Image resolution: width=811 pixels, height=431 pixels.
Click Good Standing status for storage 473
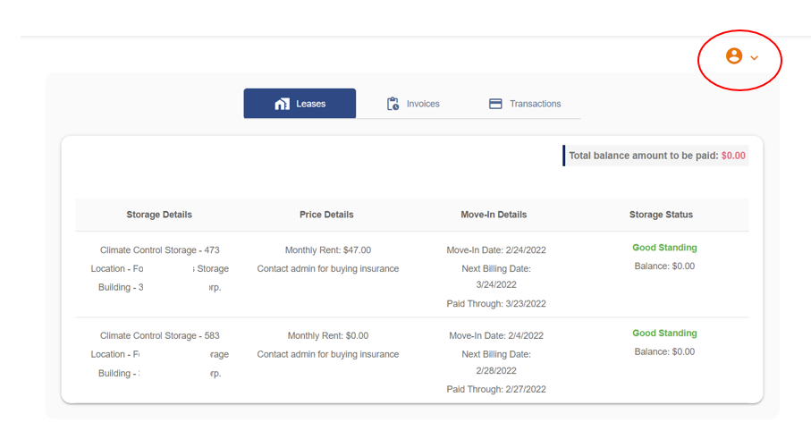coord(664,248)
